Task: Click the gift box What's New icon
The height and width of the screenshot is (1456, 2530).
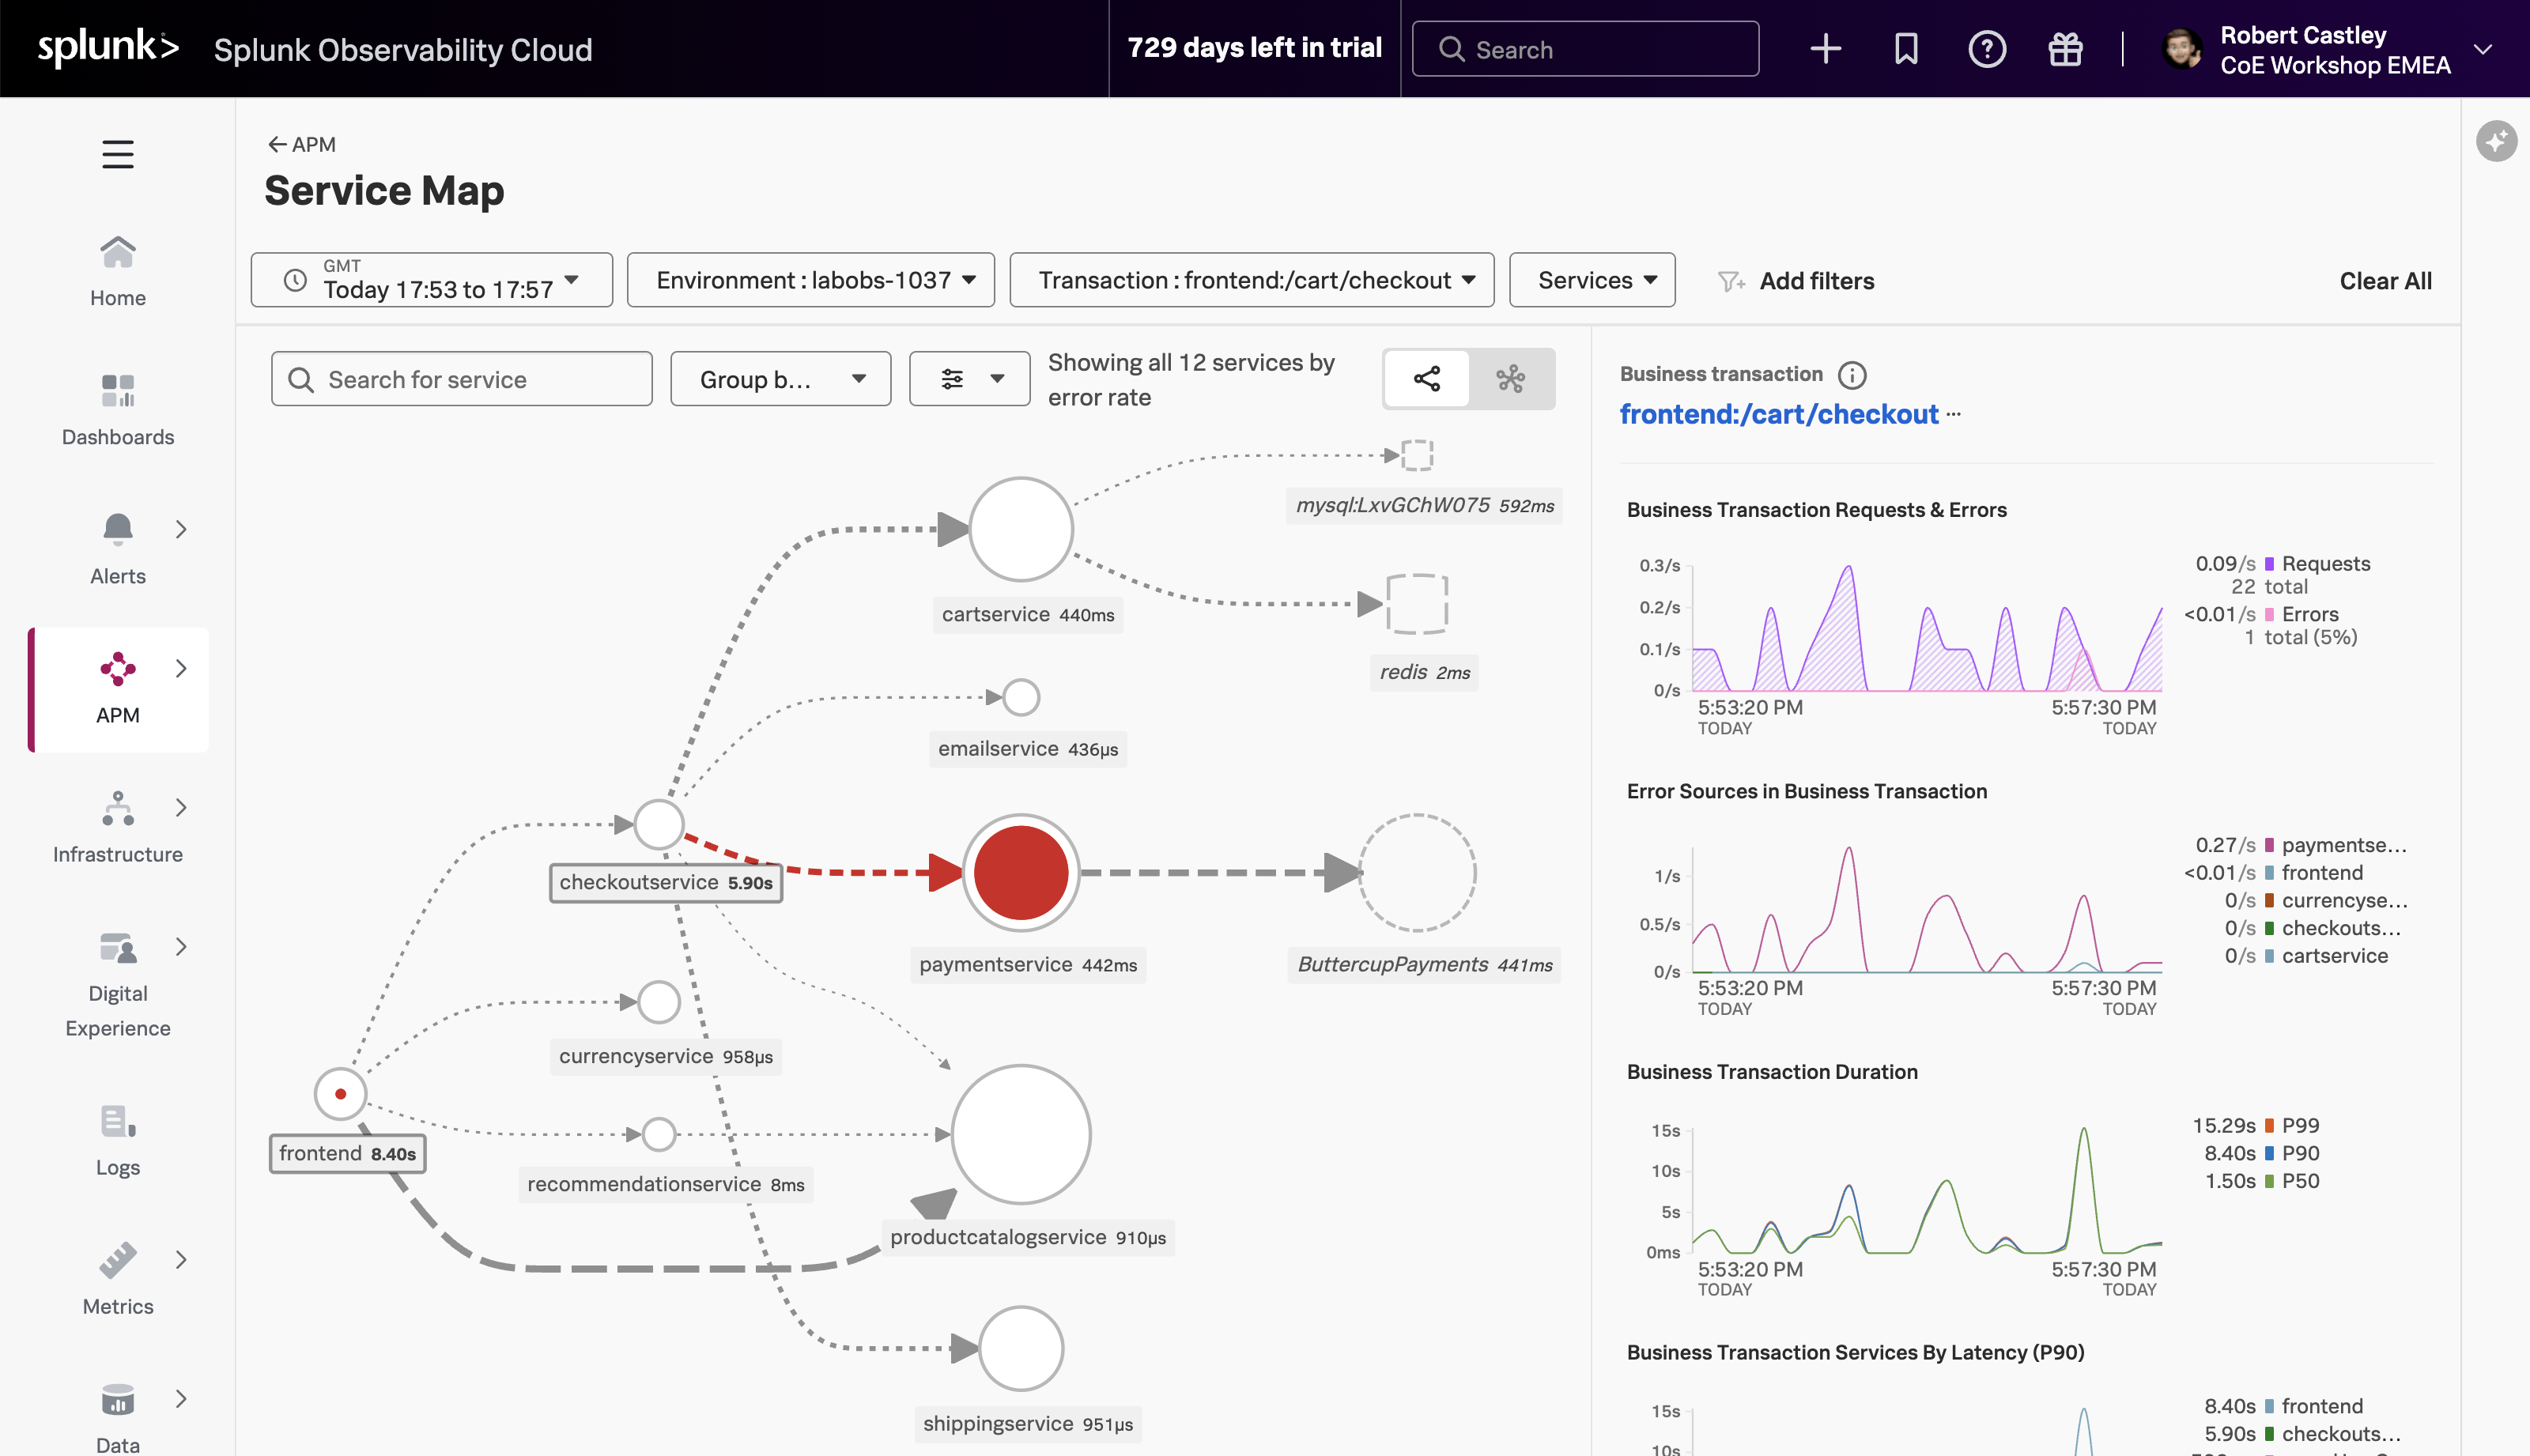Action: point(2065,49)
